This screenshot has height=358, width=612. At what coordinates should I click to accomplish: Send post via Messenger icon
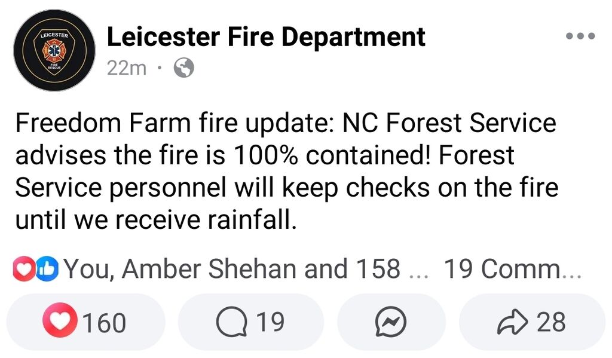coord(391,322)
